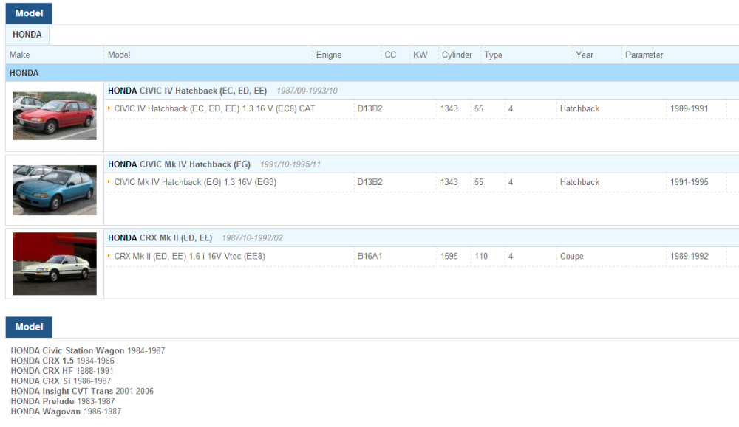Image resolution: width=739 pixels, height=427 pixels.
Task: Click the top Model tab header
Action: (29, 13)
